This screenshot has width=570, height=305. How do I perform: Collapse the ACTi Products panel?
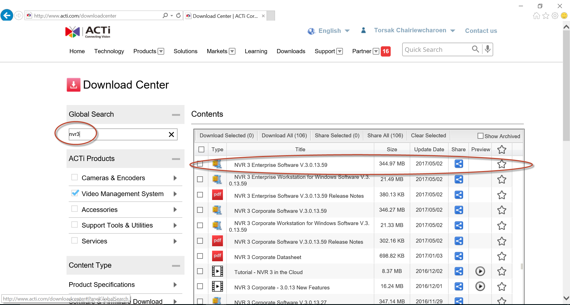point(176,159)
